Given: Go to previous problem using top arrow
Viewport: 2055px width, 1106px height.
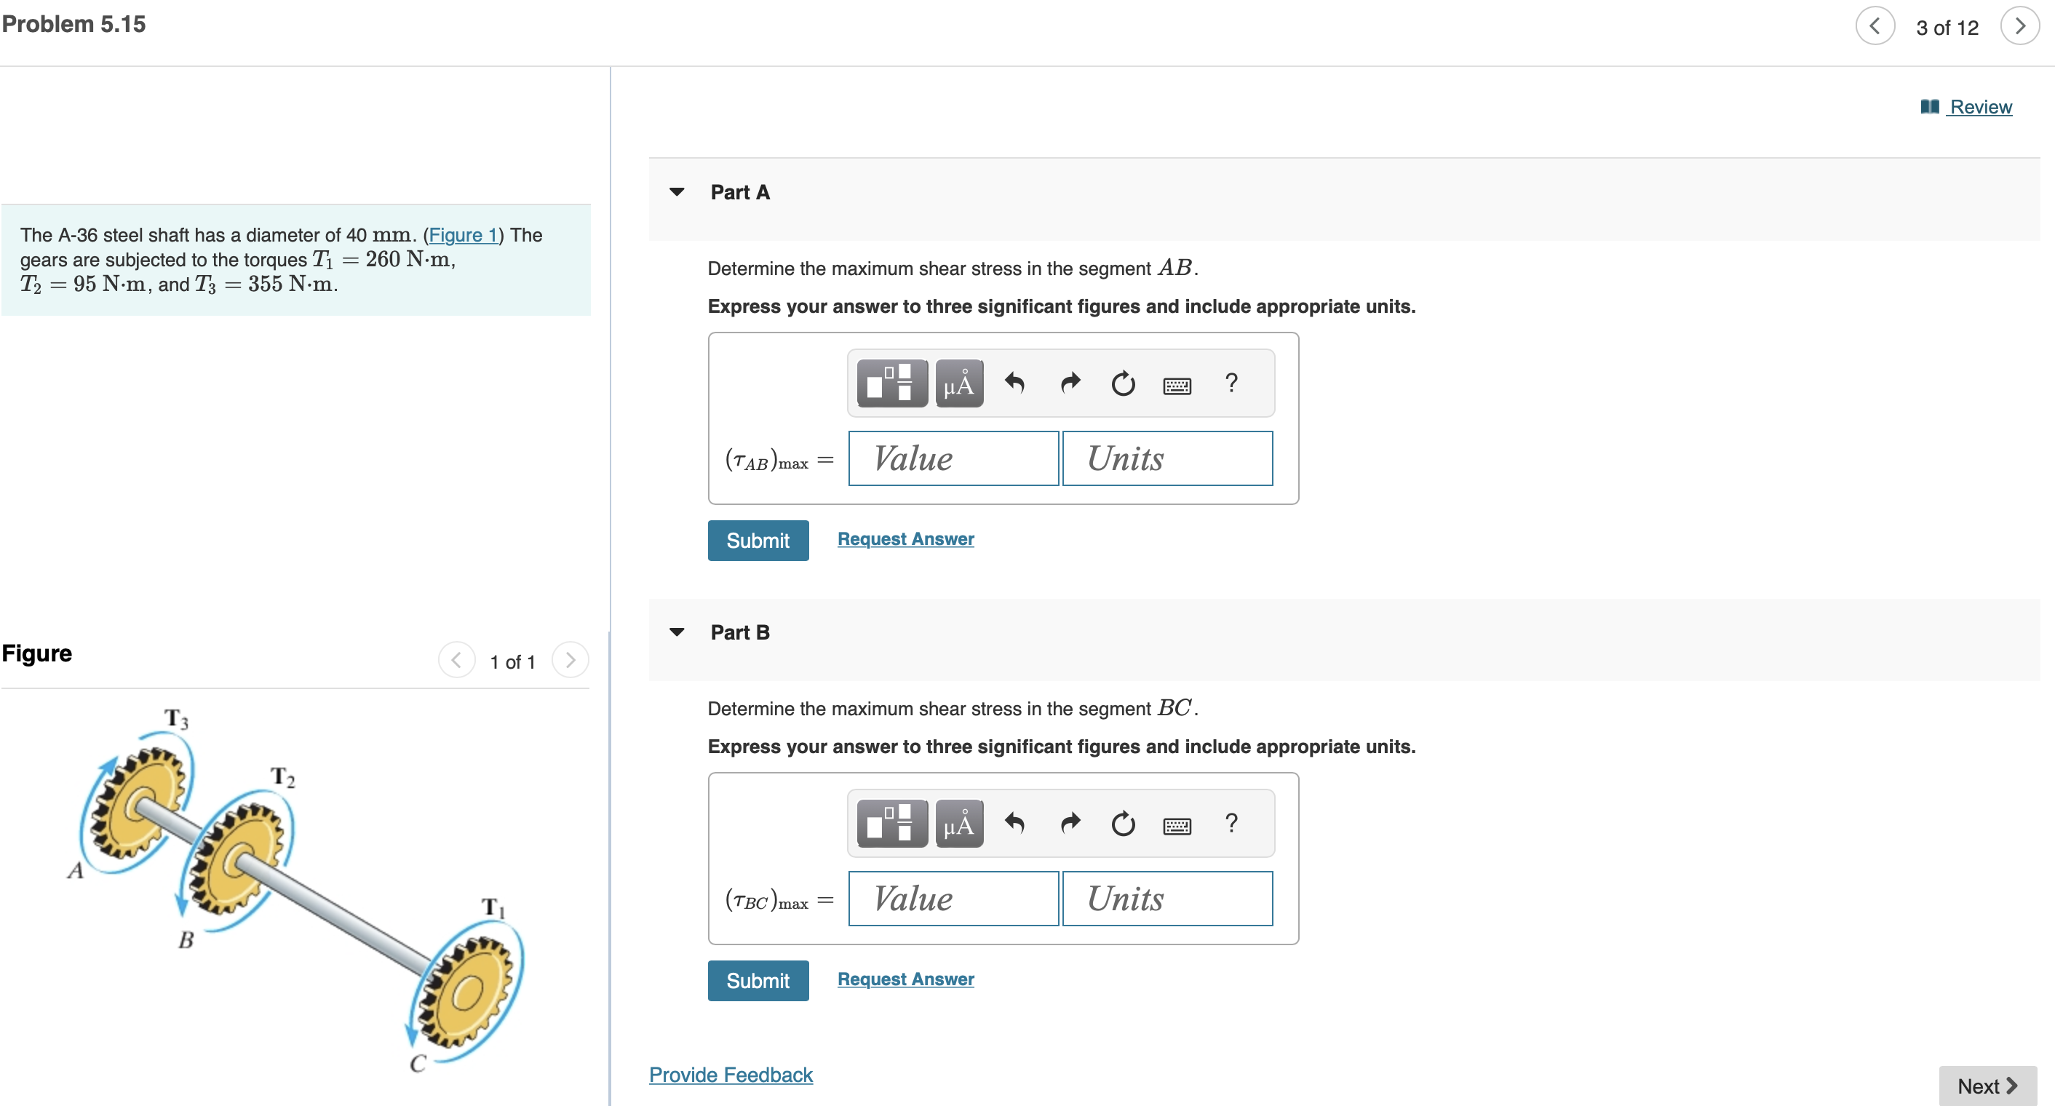Looking at the screenshot, I should coord(1875,26).
